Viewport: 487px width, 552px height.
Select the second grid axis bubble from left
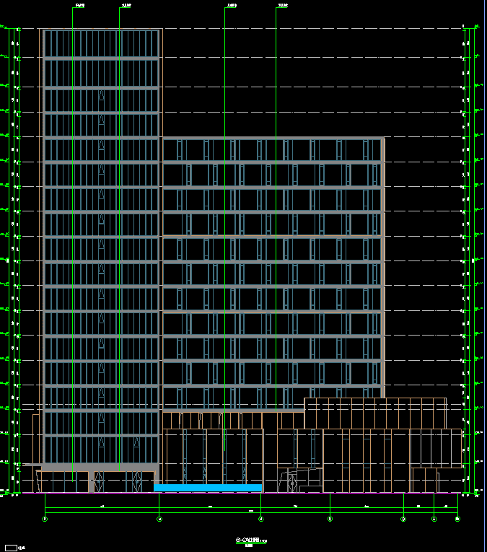pos(160,519)
